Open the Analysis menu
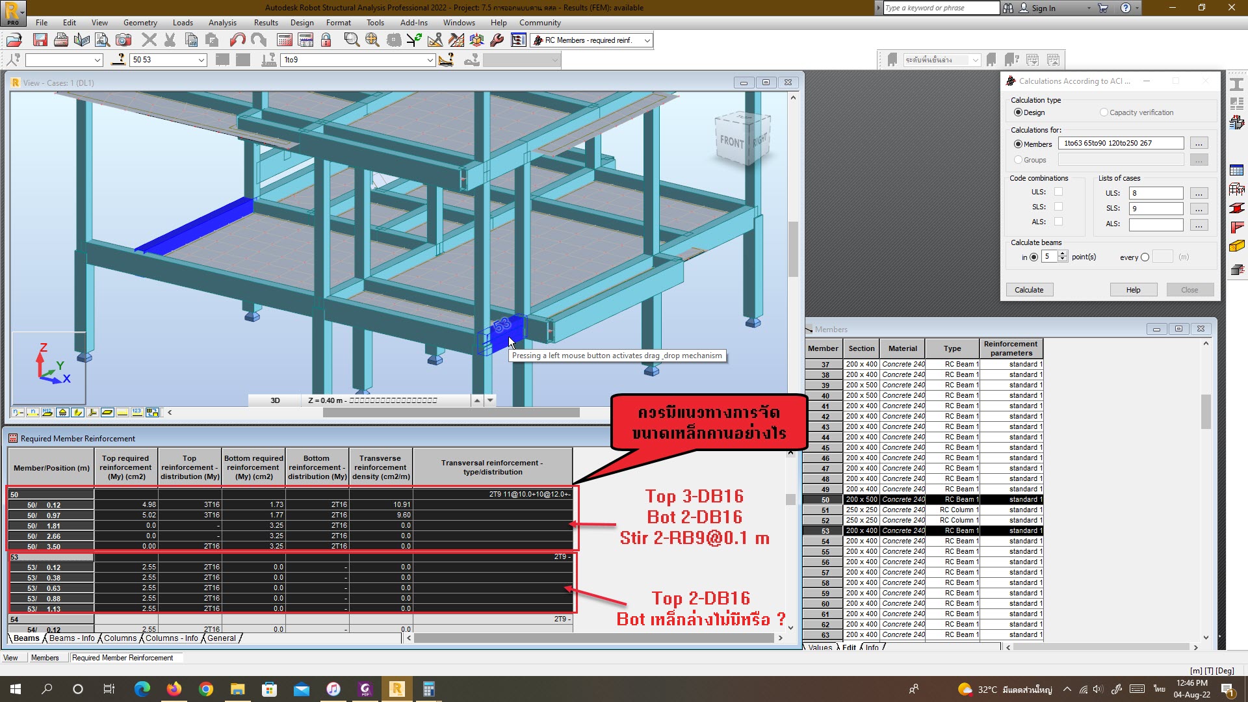 coord(222,23)
